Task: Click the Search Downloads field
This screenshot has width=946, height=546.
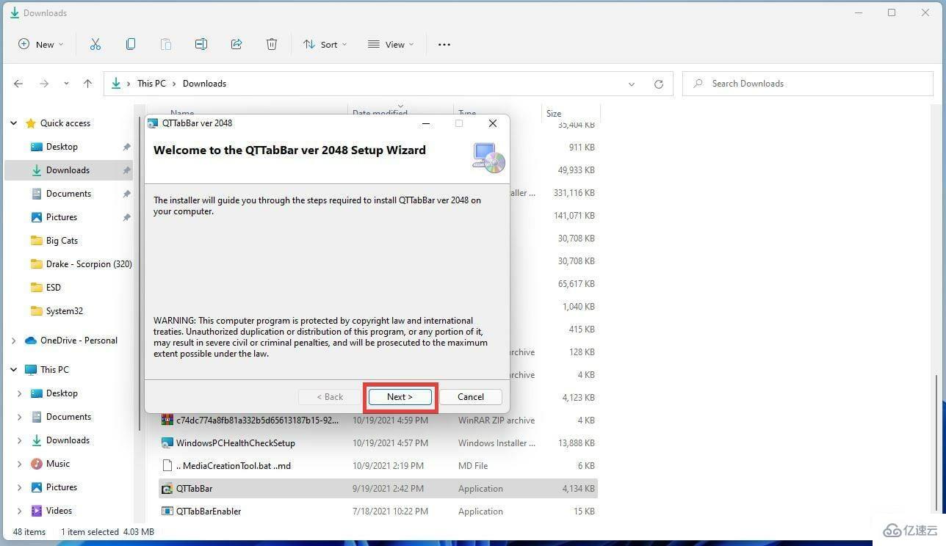Action: 808,84
